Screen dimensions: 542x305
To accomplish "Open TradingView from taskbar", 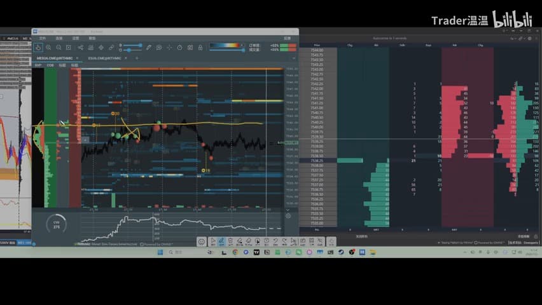I will [256, 252].
